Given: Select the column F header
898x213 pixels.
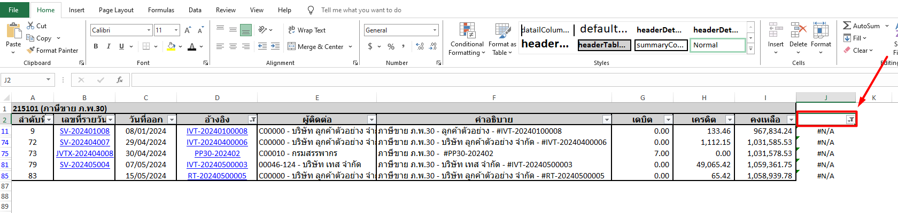Looking at the screenshot, I should click(x=494, y=97).
